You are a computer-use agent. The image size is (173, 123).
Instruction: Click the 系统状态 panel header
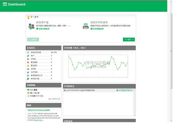(x=44, y=48)
